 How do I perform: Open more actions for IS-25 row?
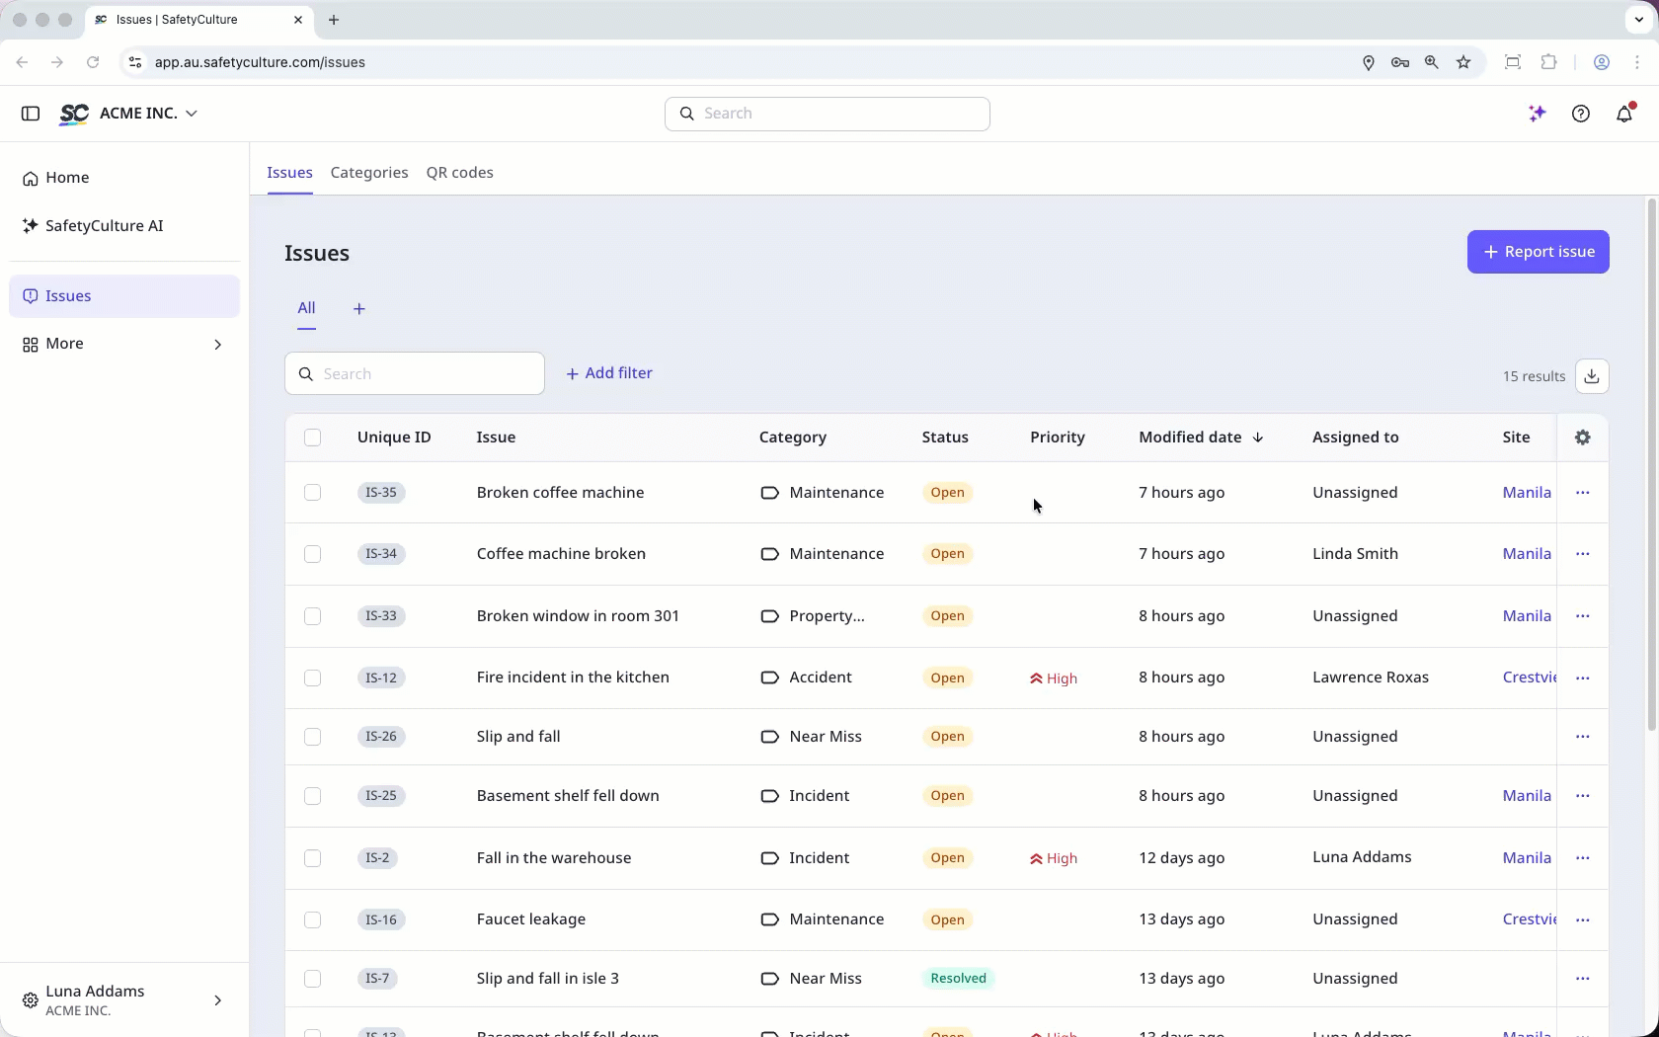click(x=1583, y=796)
